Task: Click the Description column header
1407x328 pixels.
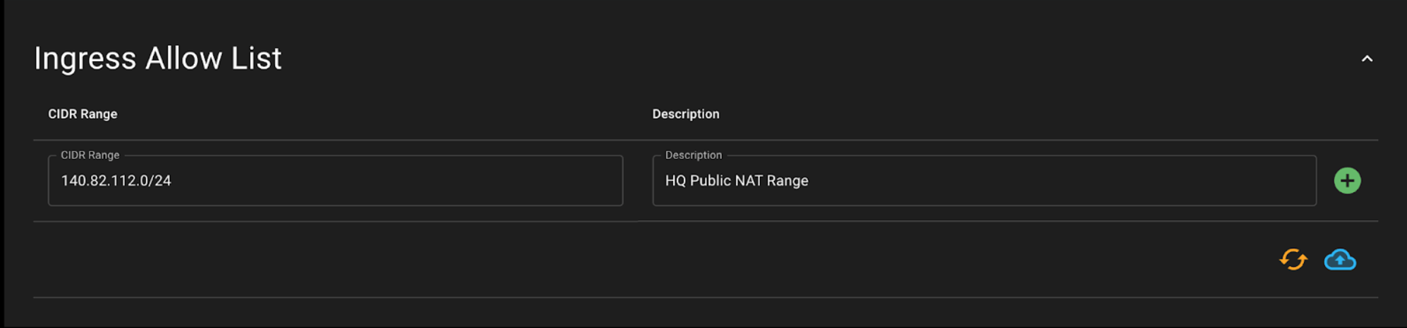Action: (685, 114)
